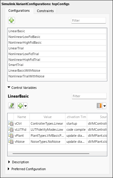Viewport: 113px width, 178px height.
Task: Click the vLUTFid variable type icon
Action: pos(11,130)
